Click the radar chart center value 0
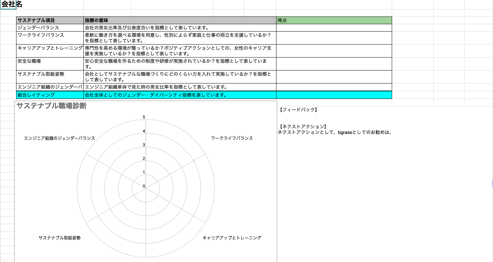The height and width of the screenshot is (262, 493). (144, 186)
